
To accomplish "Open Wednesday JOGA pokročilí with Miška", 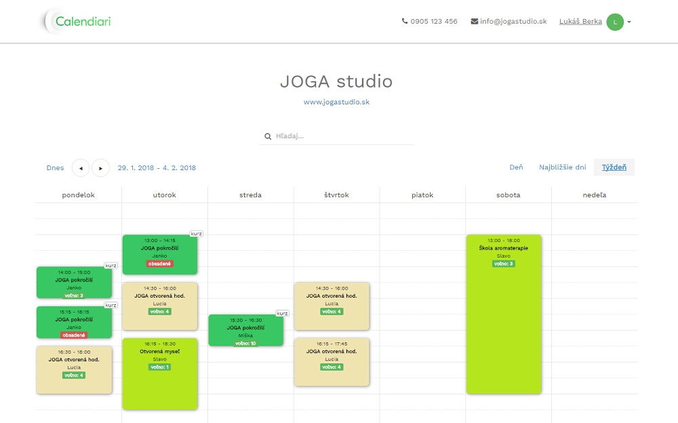I will [245, 330].
